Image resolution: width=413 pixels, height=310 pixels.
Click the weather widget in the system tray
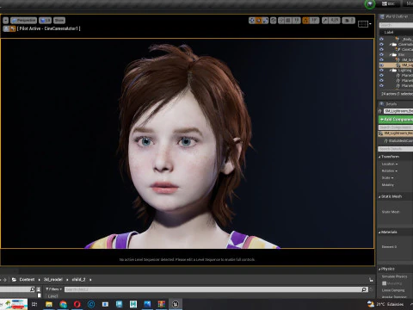(x=385, y=304)
